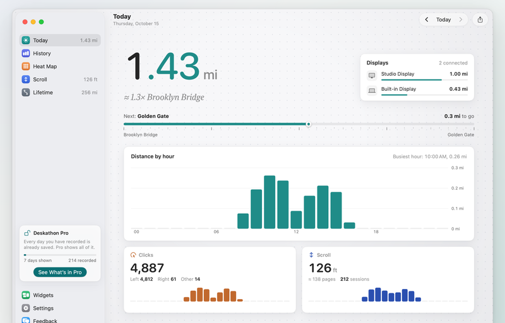Click the Built-in Display distance progress bar
The width and height of the screenshot is (505, 323).
[x=424, y=95]
